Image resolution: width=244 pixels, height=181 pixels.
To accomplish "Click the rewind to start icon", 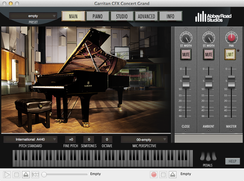I will point(35,175).
